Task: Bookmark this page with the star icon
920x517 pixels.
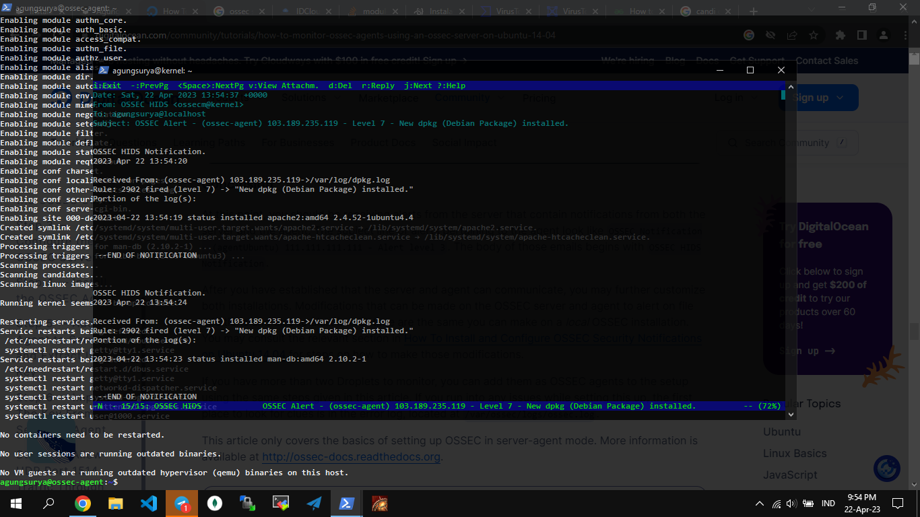Action: click(814, 35)
